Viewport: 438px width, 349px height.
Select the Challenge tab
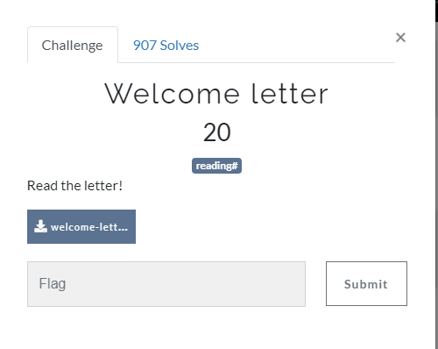(x=73, y=45)
